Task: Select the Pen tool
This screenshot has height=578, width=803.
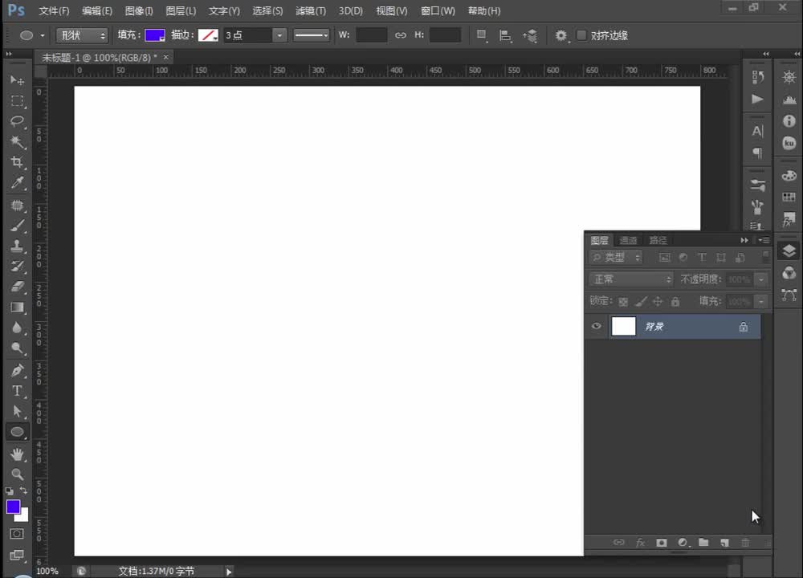Action: point(17,370)
